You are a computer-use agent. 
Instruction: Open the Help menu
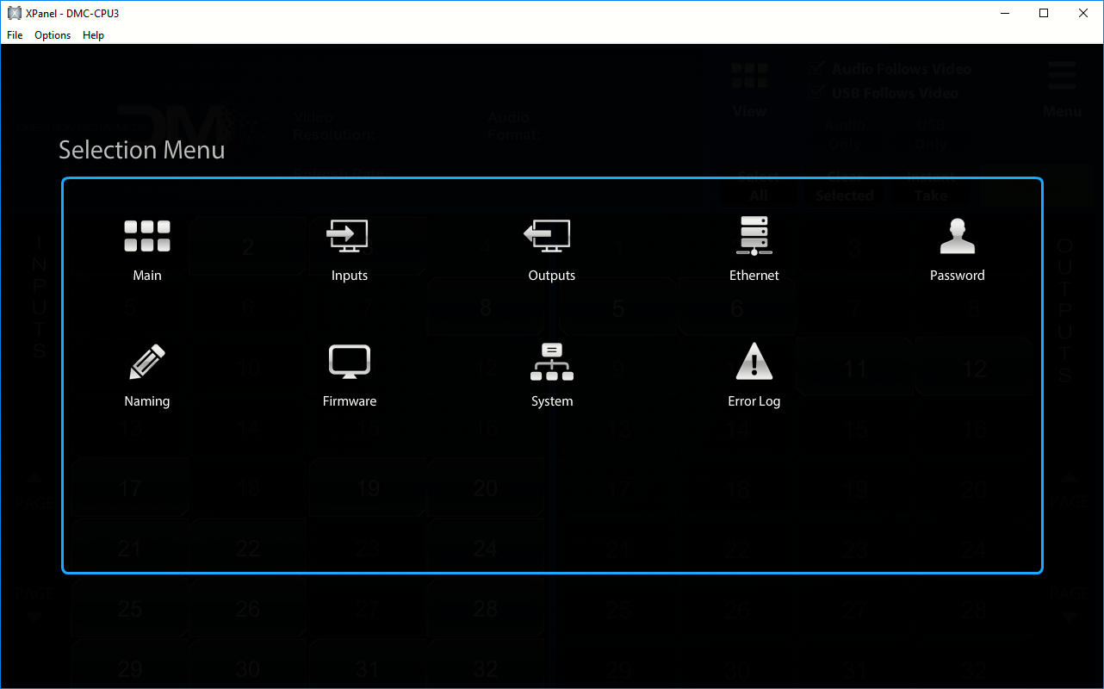point(93,35)
